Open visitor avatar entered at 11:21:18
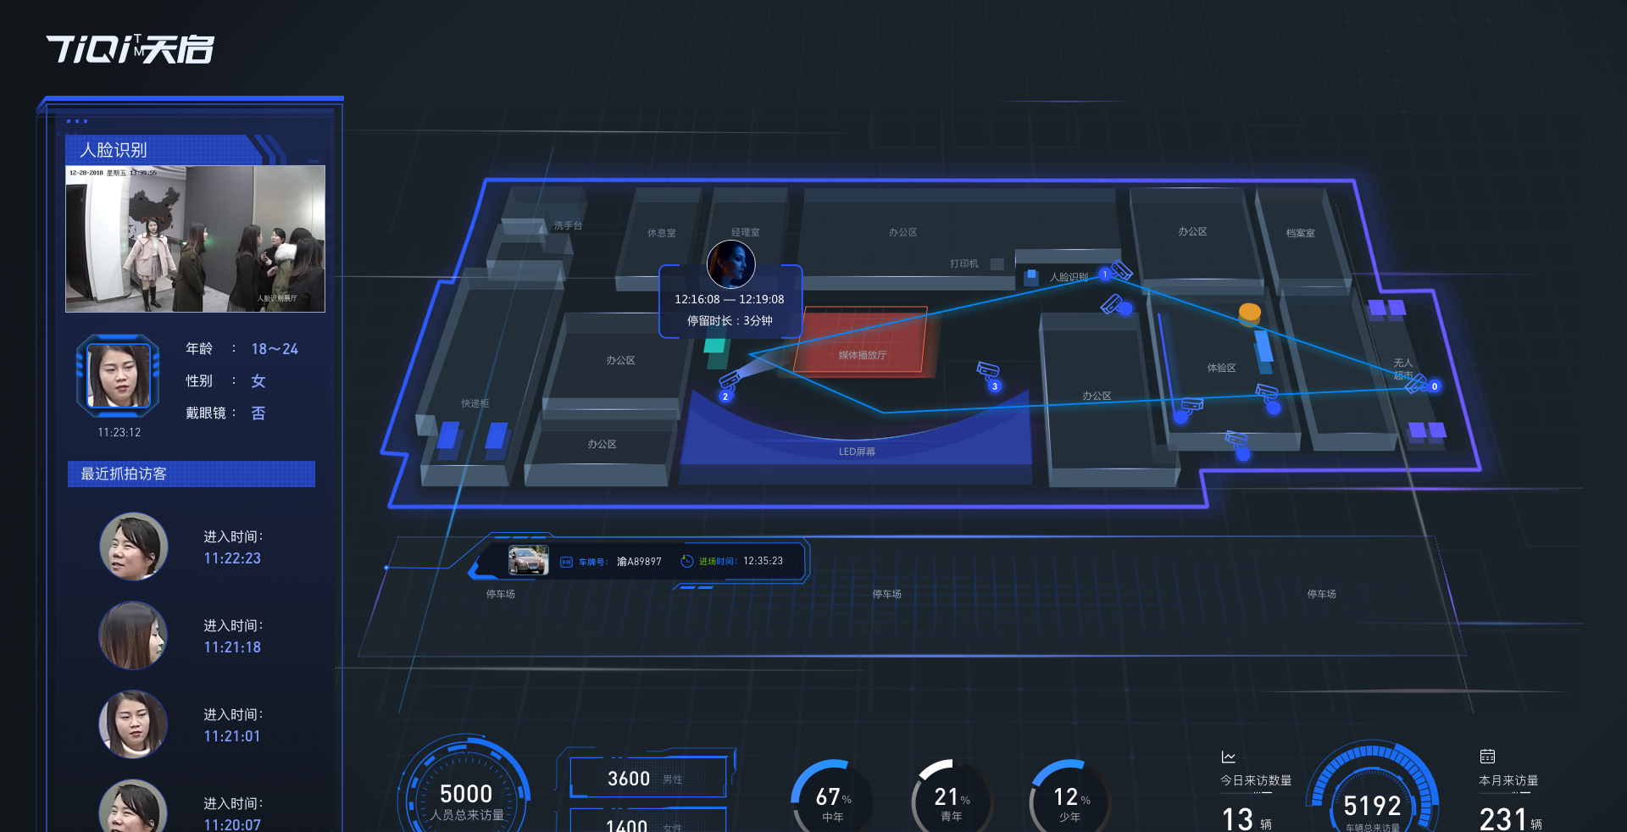Viewport: 1627px width, 832px height. 132,635
